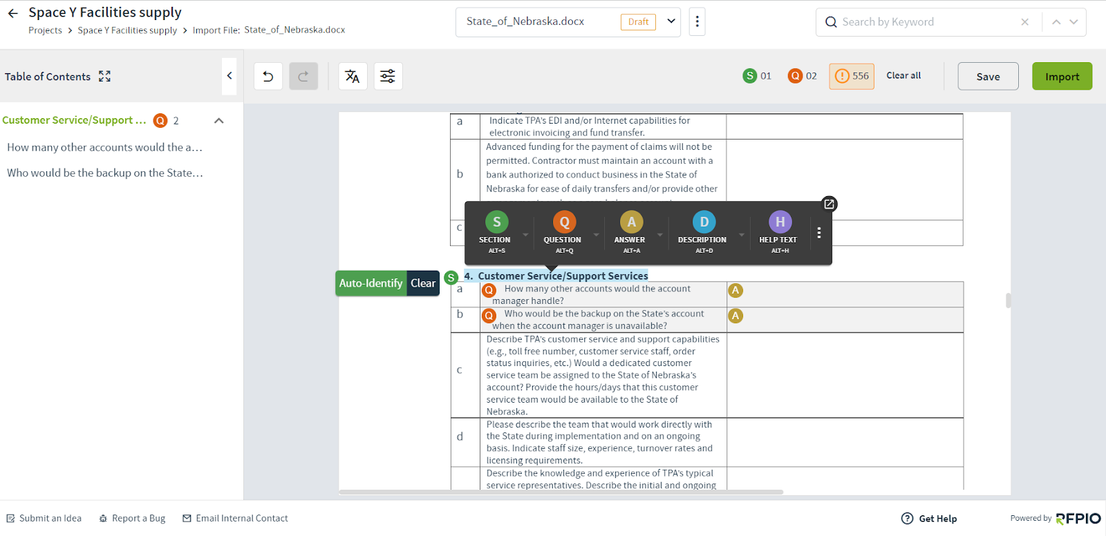Click the undo icon in toolbar
1106x536 pixels.
268,76
